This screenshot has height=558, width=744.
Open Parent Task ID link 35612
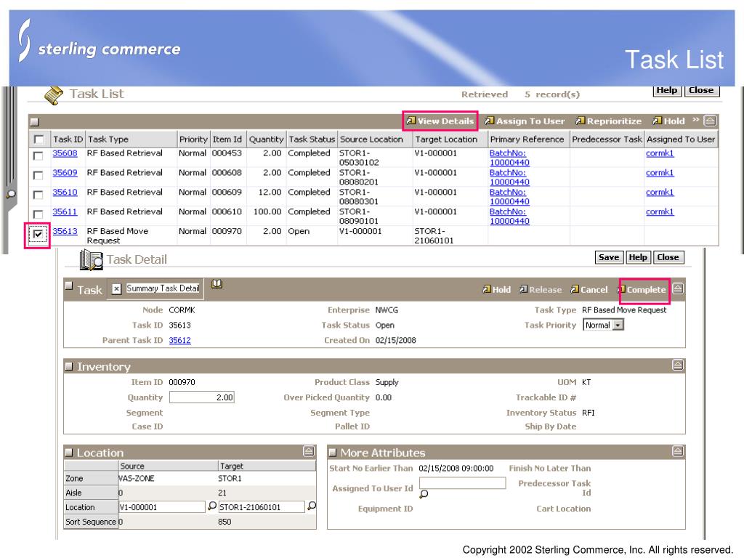pos(180,340)
